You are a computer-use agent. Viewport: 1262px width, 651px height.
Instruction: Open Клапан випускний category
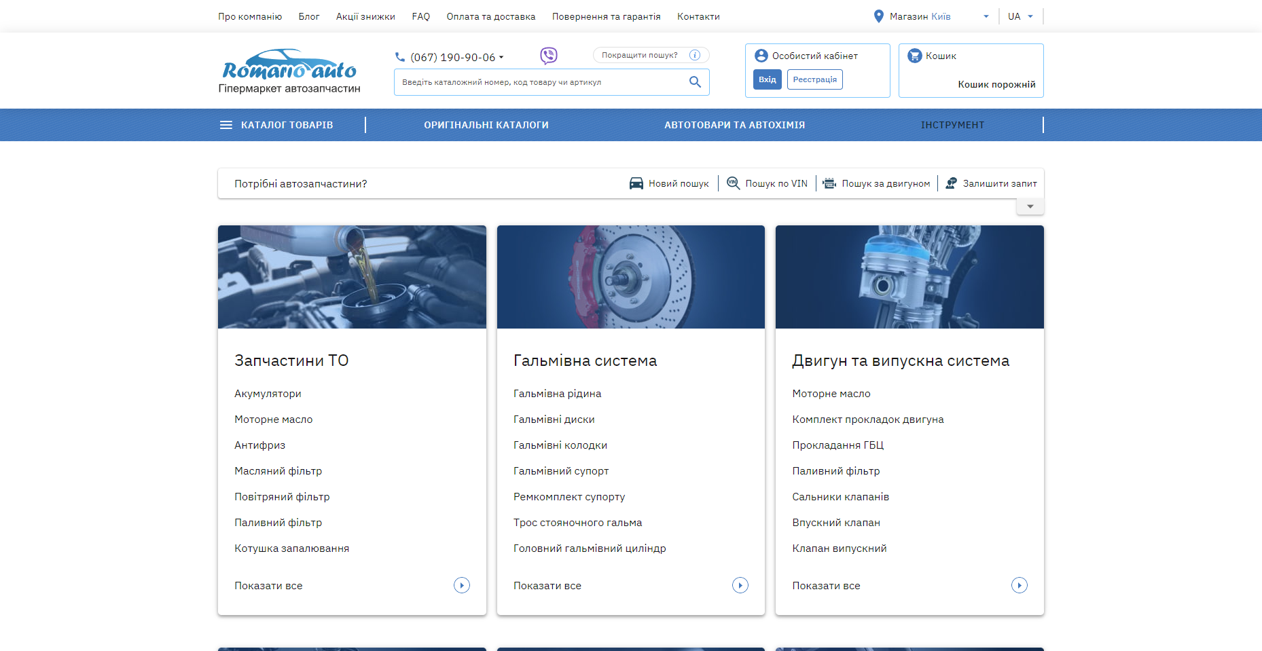pyautogui.click(x=840, y=548)
